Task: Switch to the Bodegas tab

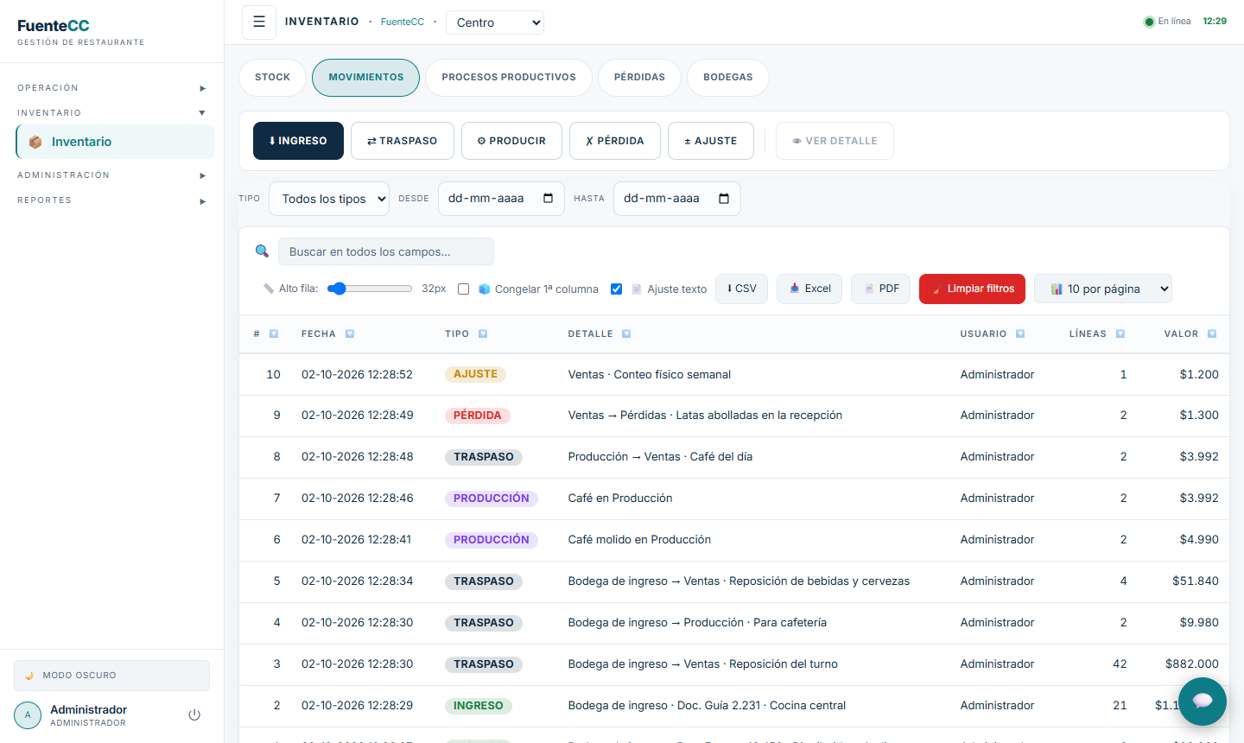Action: coord(728,77)
